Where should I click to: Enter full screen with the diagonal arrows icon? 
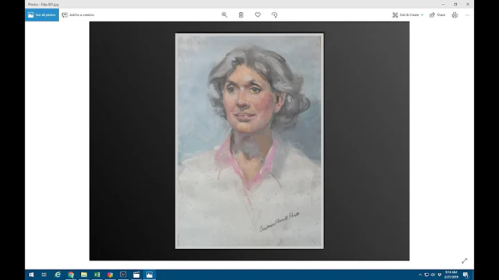coord(464,261)
